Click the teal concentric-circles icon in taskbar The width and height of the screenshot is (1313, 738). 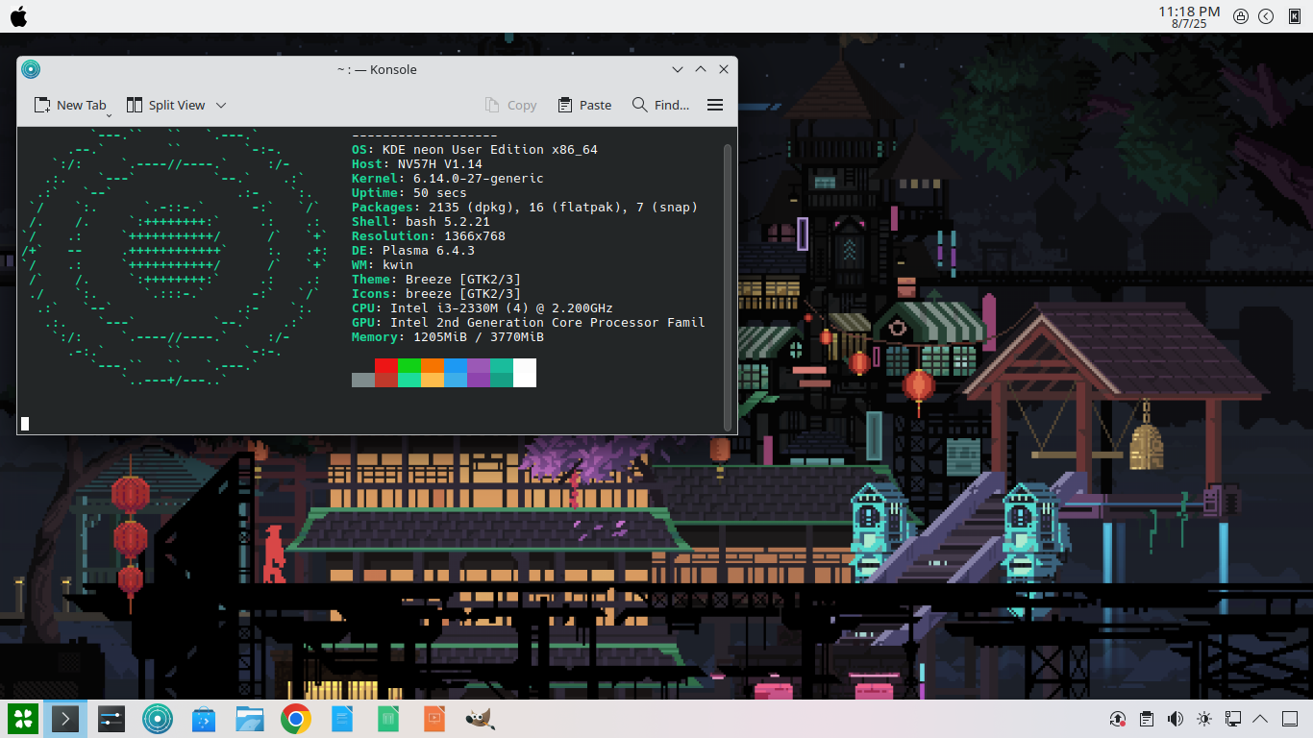[158, 719]
